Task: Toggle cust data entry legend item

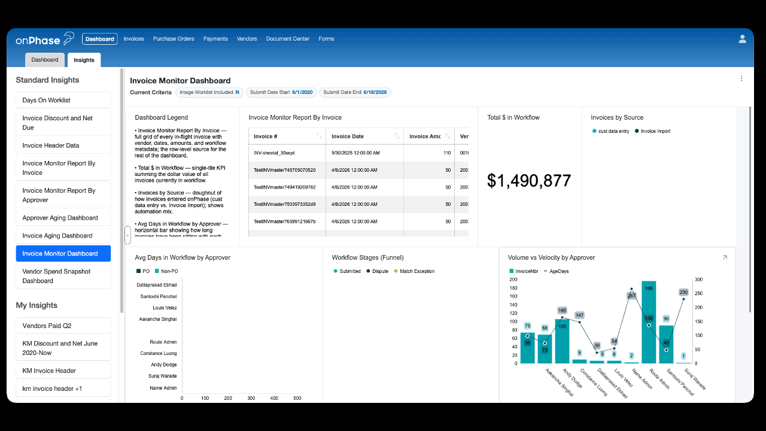Action: pos(610,131)
